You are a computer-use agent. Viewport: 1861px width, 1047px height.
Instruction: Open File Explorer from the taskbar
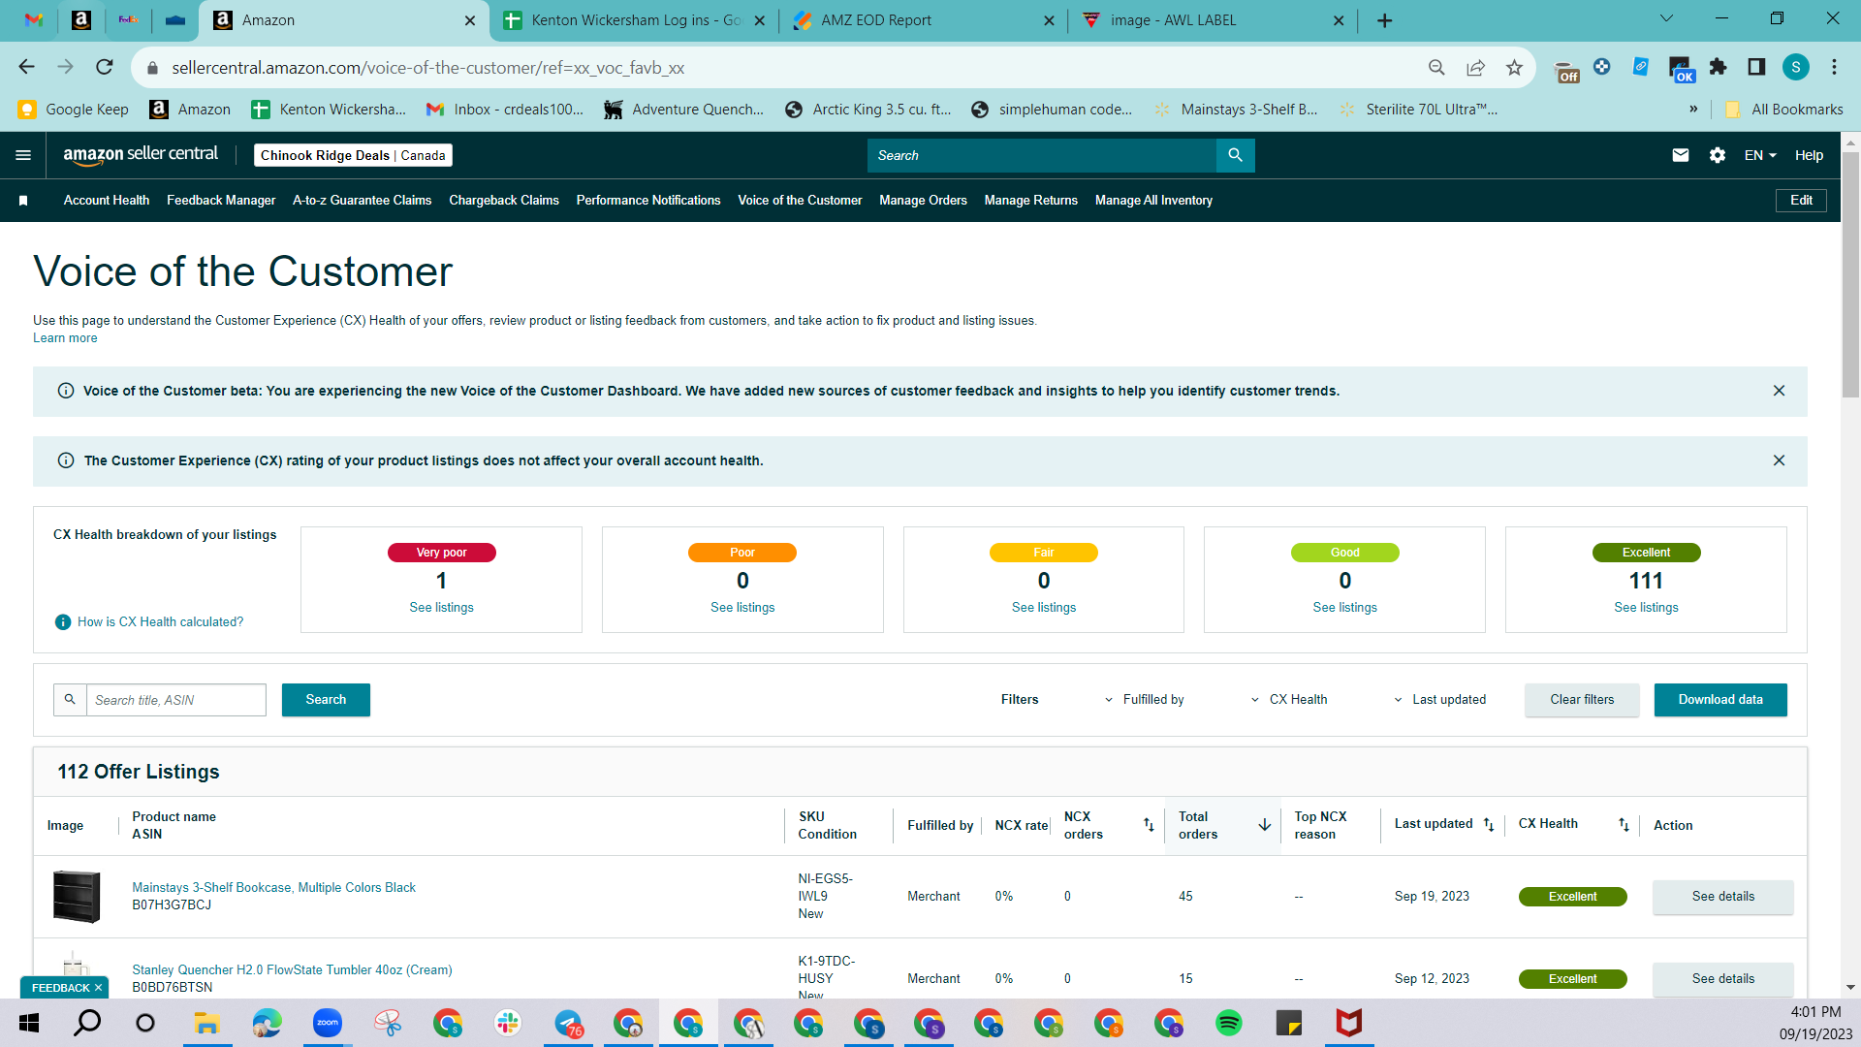pos(206,1023)
